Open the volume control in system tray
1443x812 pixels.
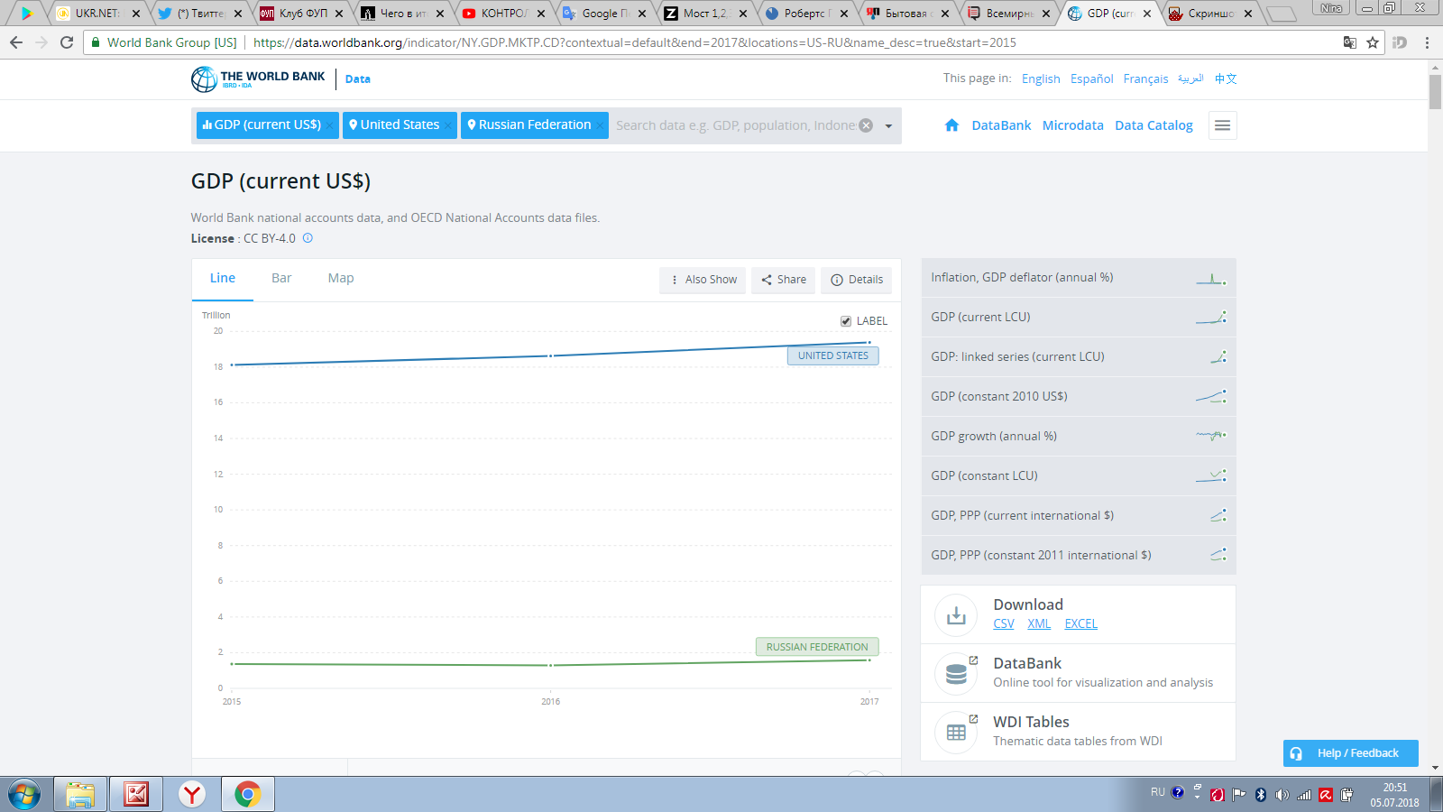1282,795
